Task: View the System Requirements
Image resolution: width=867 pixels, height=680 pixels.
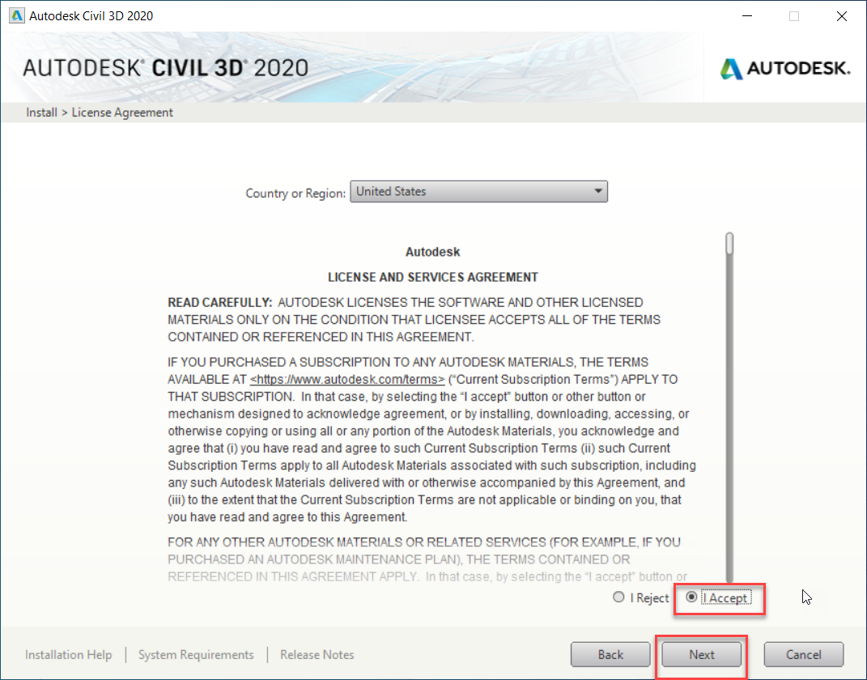Action: (x=195, y=654)
